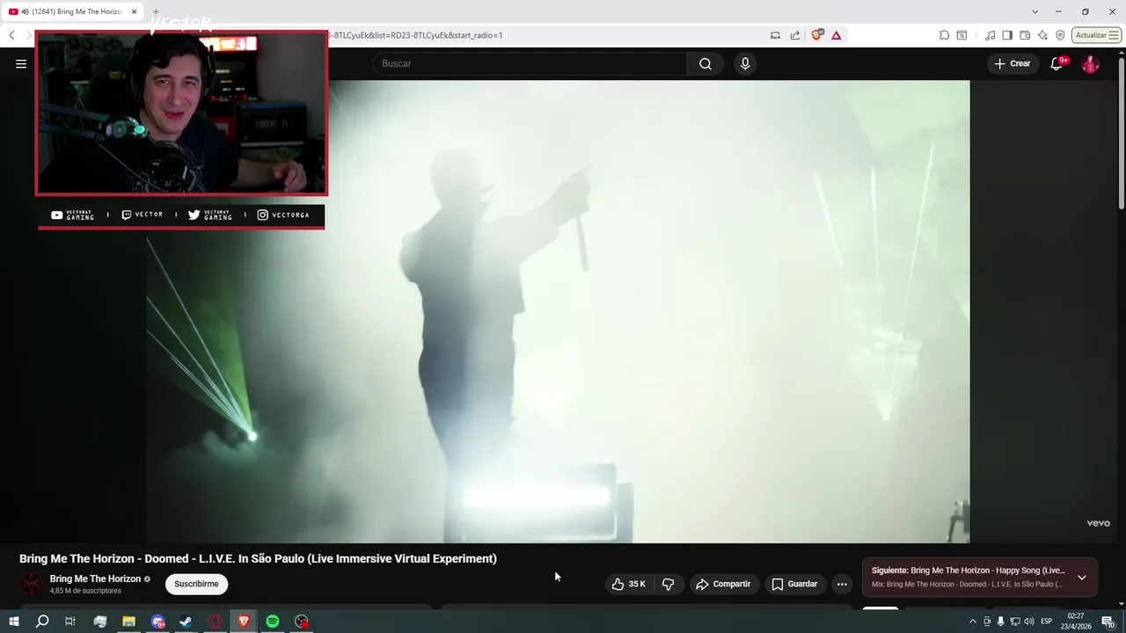
Task: Open the clock showing 02:27
Action: coord(1075,622)
